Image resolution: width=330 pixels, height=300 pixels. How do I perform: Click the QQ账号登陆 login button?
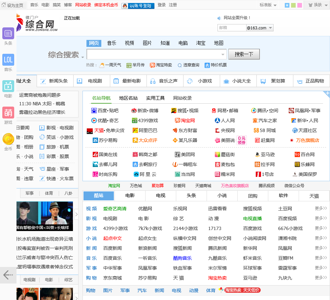coord(138,6)
